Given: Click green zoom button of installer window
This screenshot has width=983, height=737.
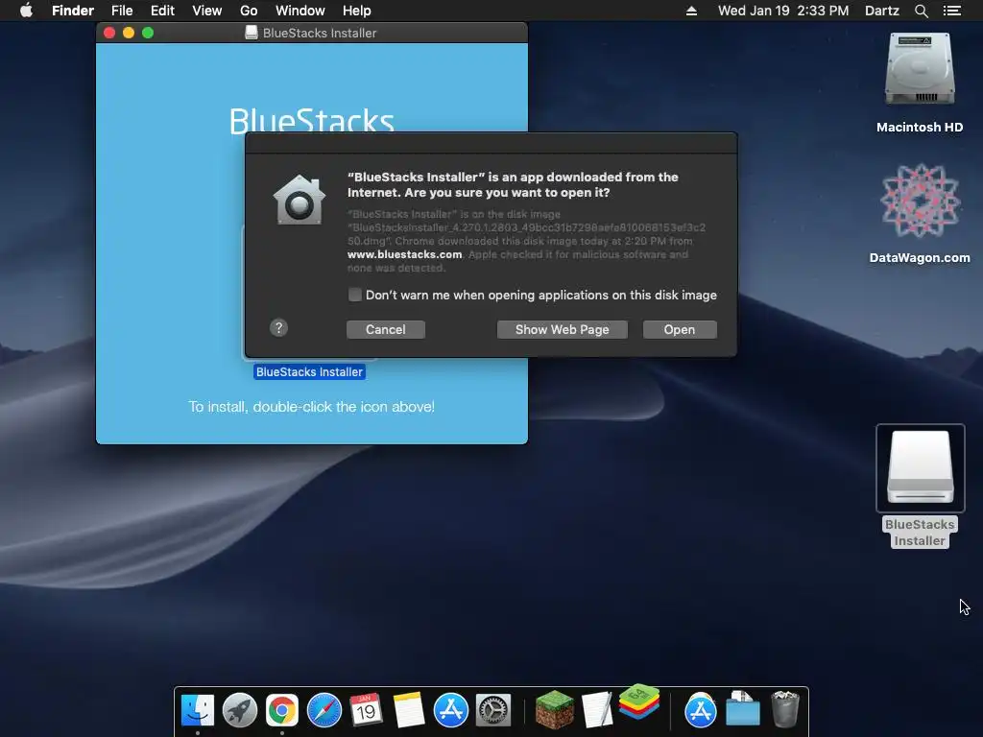Looking at the screenshot, I should 148,33.
